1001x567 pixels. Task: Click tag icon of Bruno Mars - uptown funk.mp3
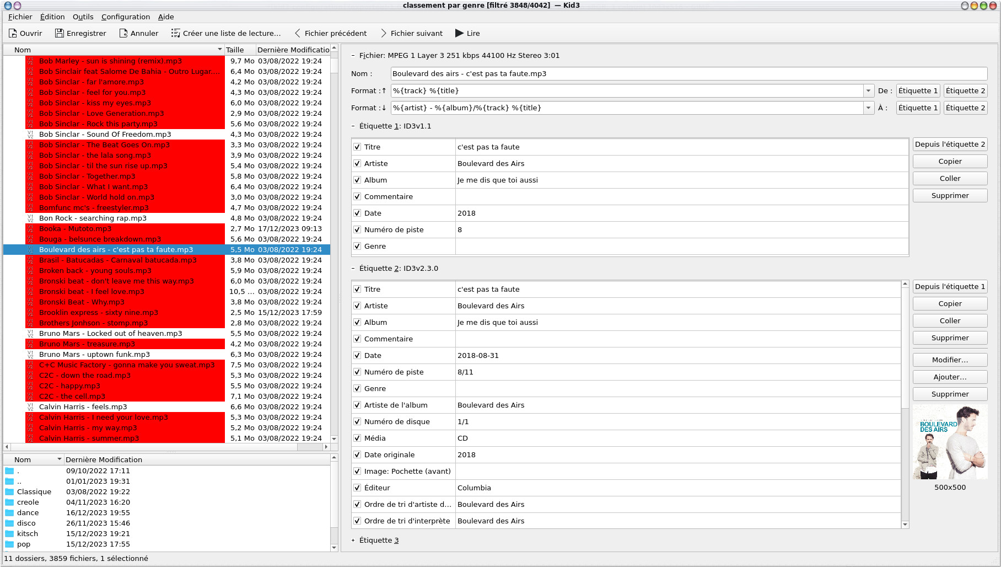(30, 354)
